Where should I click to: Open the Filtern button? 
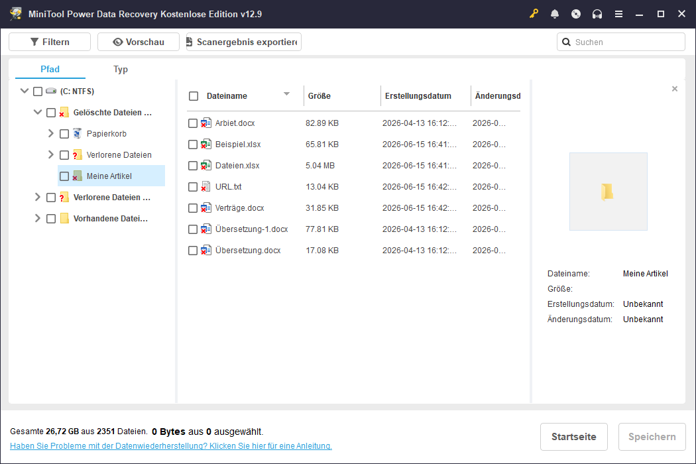pyautogui.click(x=50, y=42)
